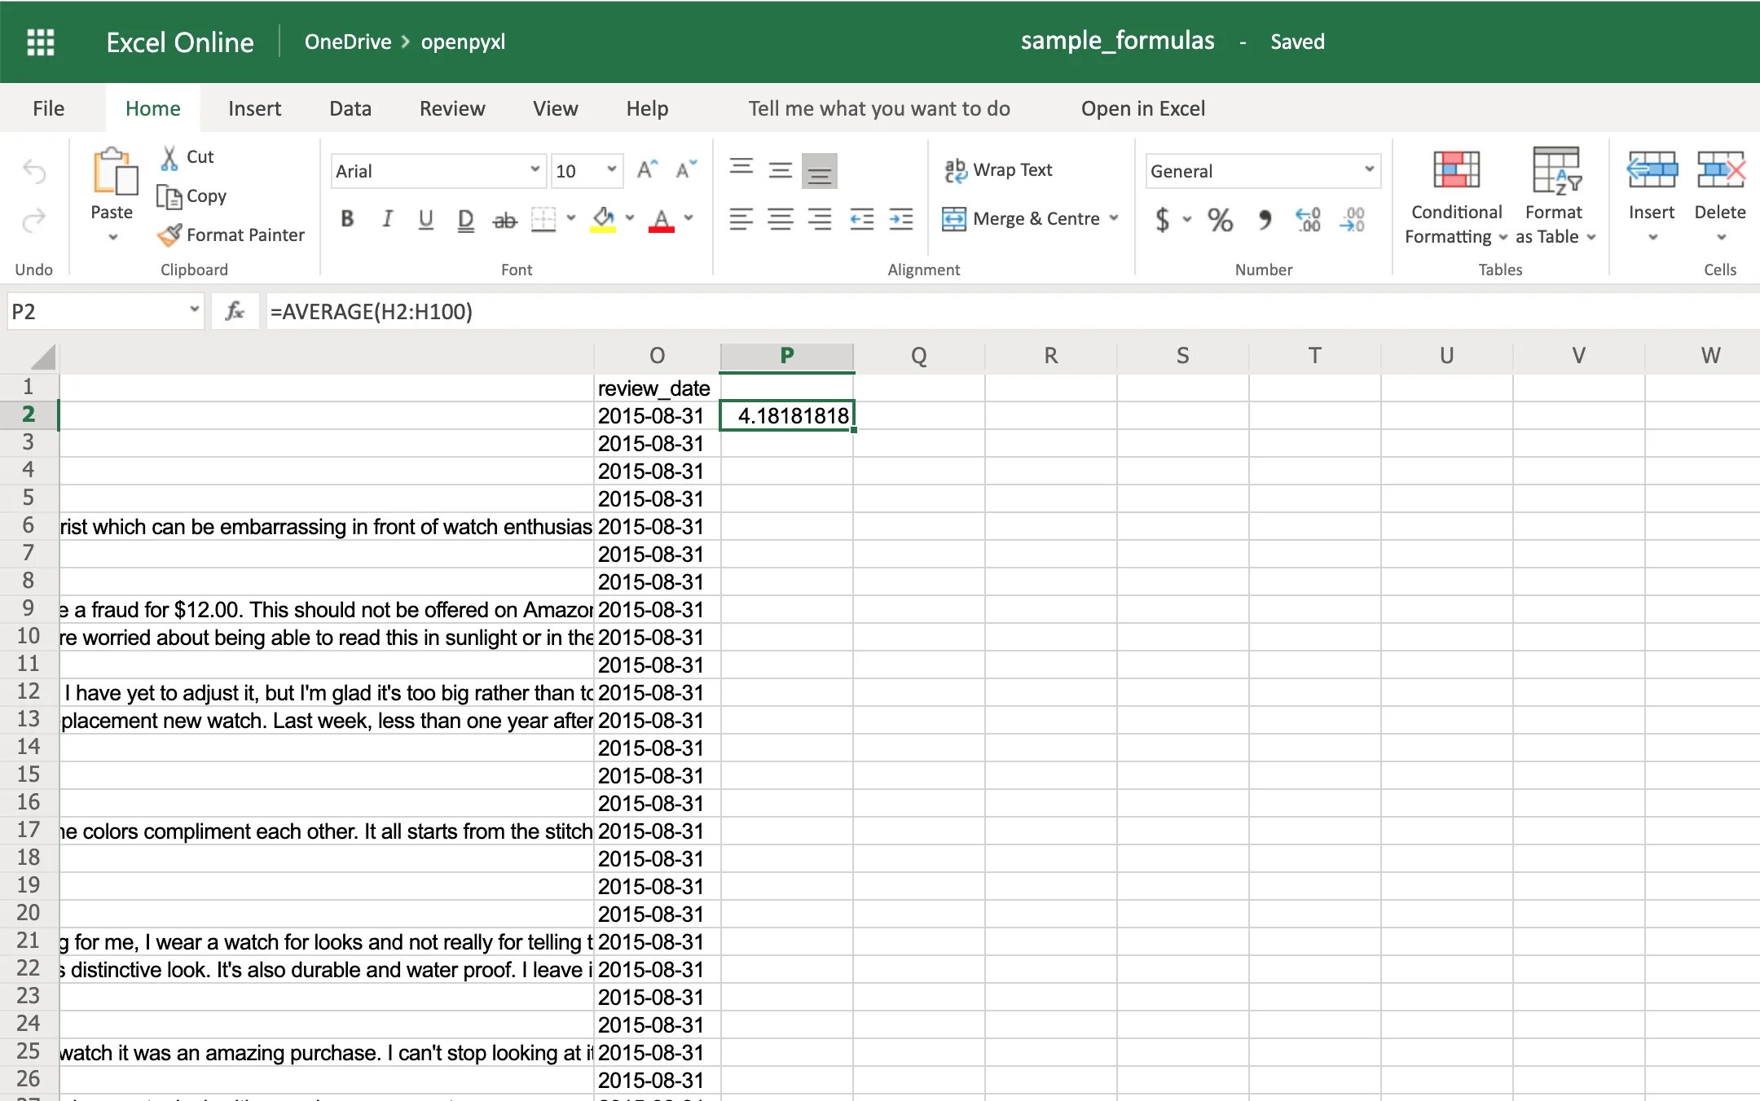Click the Format Painter brush icon
The width and height of the screenshot is (1760, 1101).
(170, 235)
